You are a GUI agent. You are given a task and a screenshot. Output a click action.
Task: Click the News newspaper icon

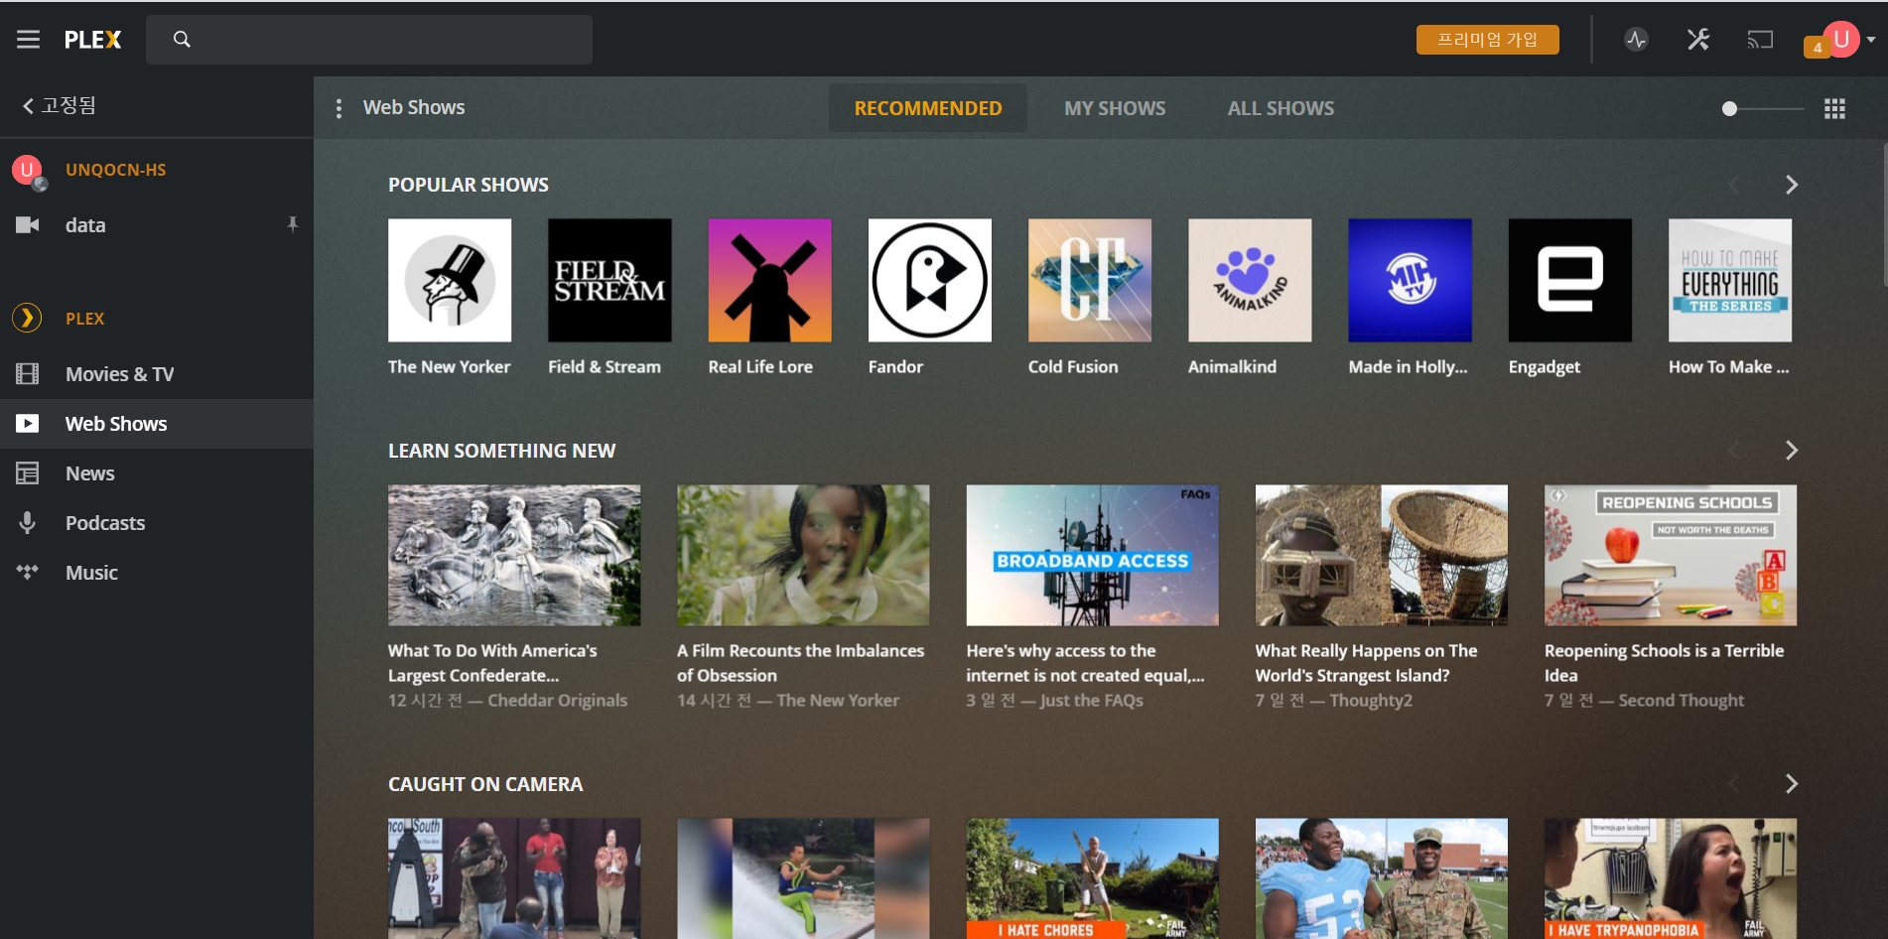(x=28, y=473)
